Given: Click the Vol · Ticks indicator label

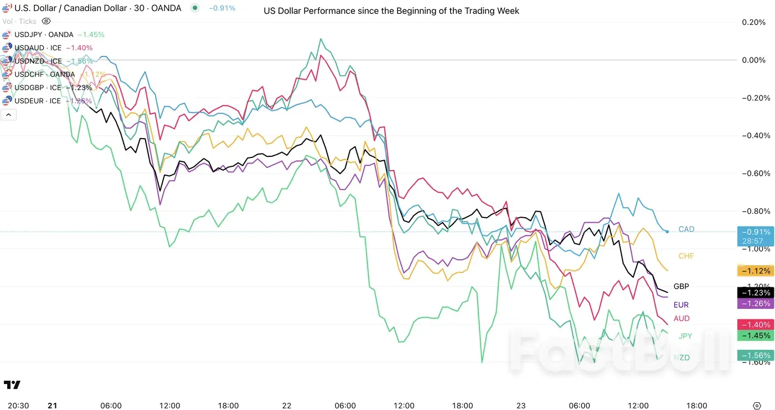Looking at the screenshot, I should point(20,22).
